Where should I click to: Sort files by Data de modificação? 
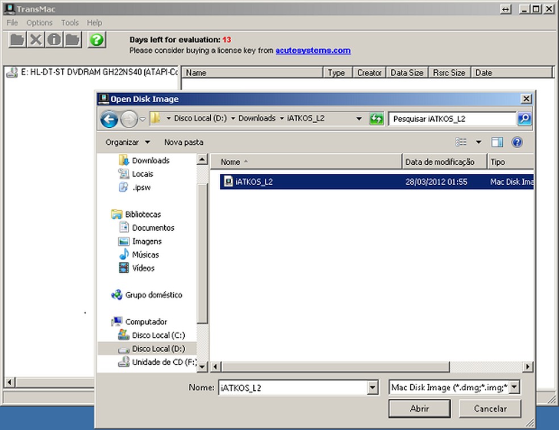[444, 162]
